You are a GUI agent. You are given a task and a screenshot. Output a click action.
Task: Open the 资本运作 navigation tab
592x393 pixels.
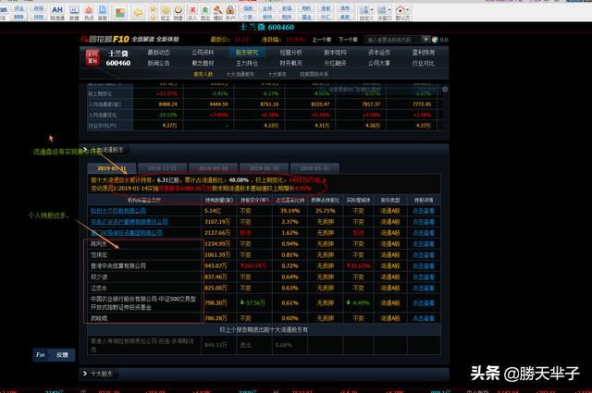(x=379, y=53)
